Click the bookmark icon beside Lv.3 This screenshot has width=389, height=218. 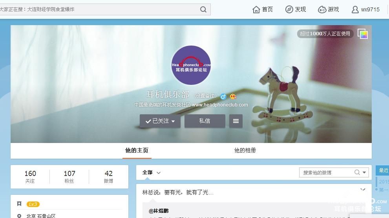[x=19, y=204]
